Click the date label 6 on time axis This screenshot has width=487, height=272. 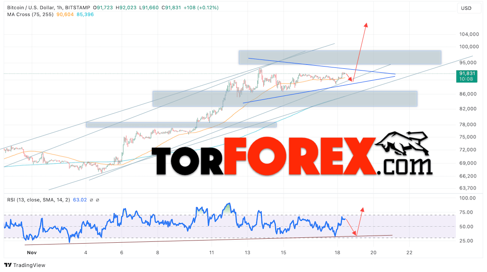point(122,252)
